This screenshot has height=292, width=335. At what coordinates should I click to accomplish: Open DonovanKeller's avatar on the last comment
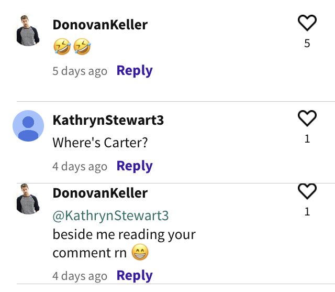coord(28,199)
